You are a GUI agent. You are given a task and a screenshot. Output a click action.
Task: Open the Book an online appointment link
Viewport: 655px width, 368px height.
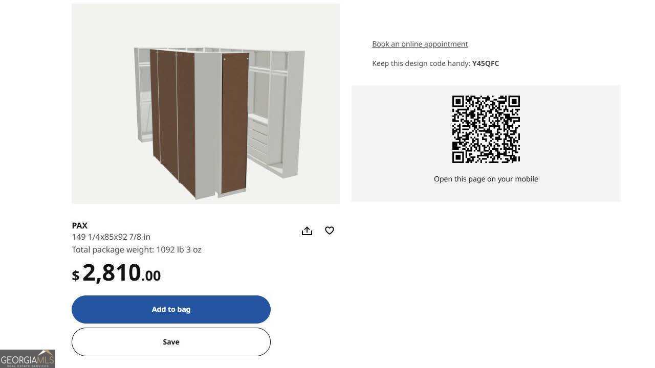click(x=420, y=44)
